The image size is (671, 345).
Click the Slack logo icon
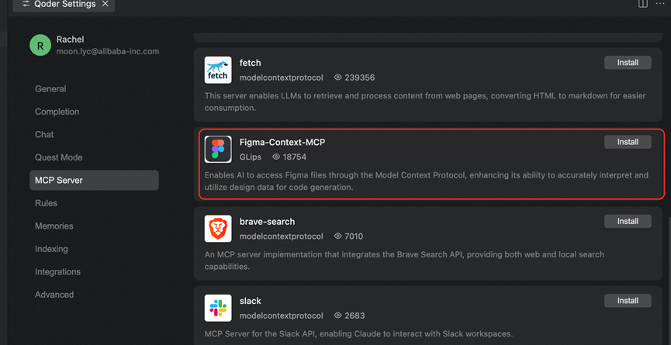click(218, 308)
